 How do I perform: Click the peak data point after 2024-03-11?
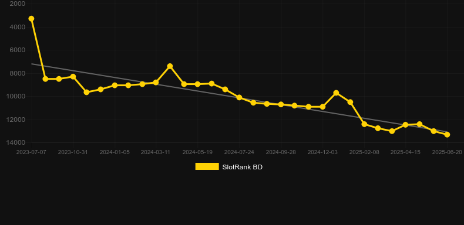pos(170,66)
